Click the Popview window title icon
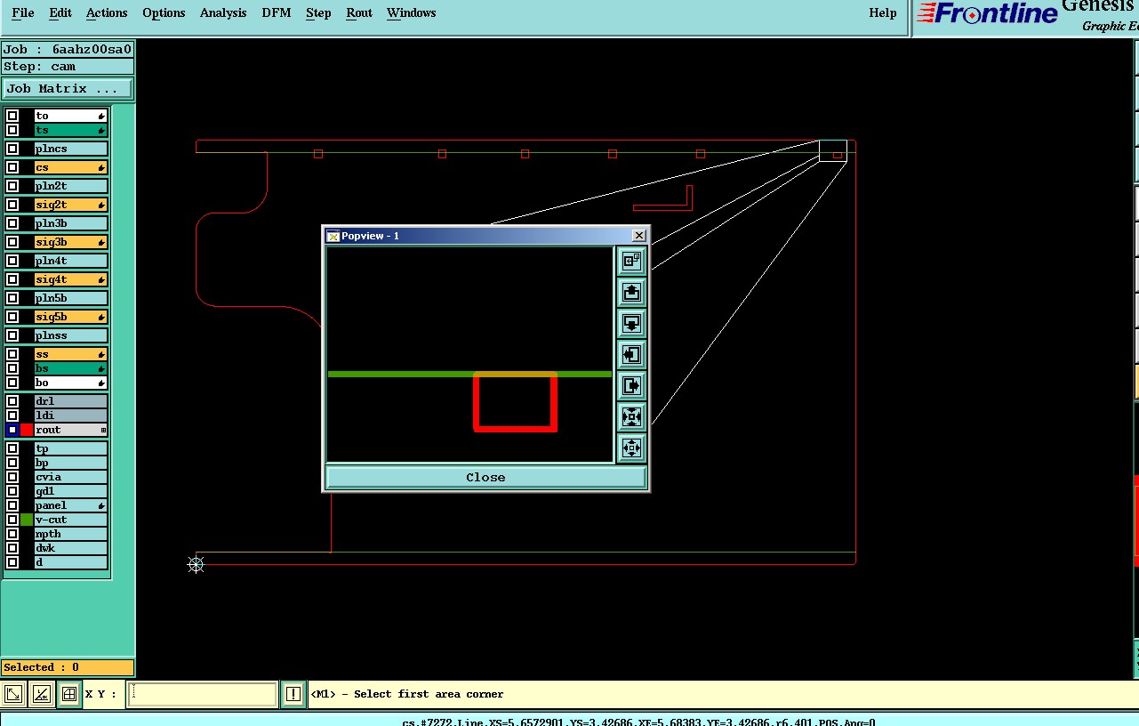The image size is (1139, 726). 333,236
